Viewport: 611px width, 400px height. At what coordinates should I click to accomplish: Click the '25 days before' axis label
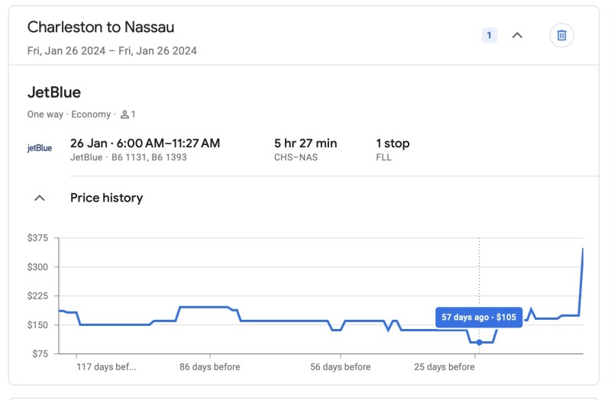(x=445, y=367)
